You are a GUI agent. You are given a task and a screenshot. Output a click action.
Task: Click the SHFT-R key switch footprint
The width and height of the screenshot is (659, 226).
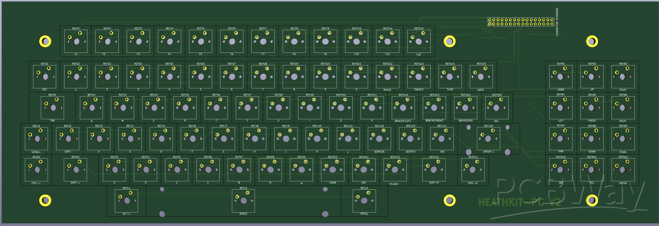pyautogui.click(x=434, y=170)
